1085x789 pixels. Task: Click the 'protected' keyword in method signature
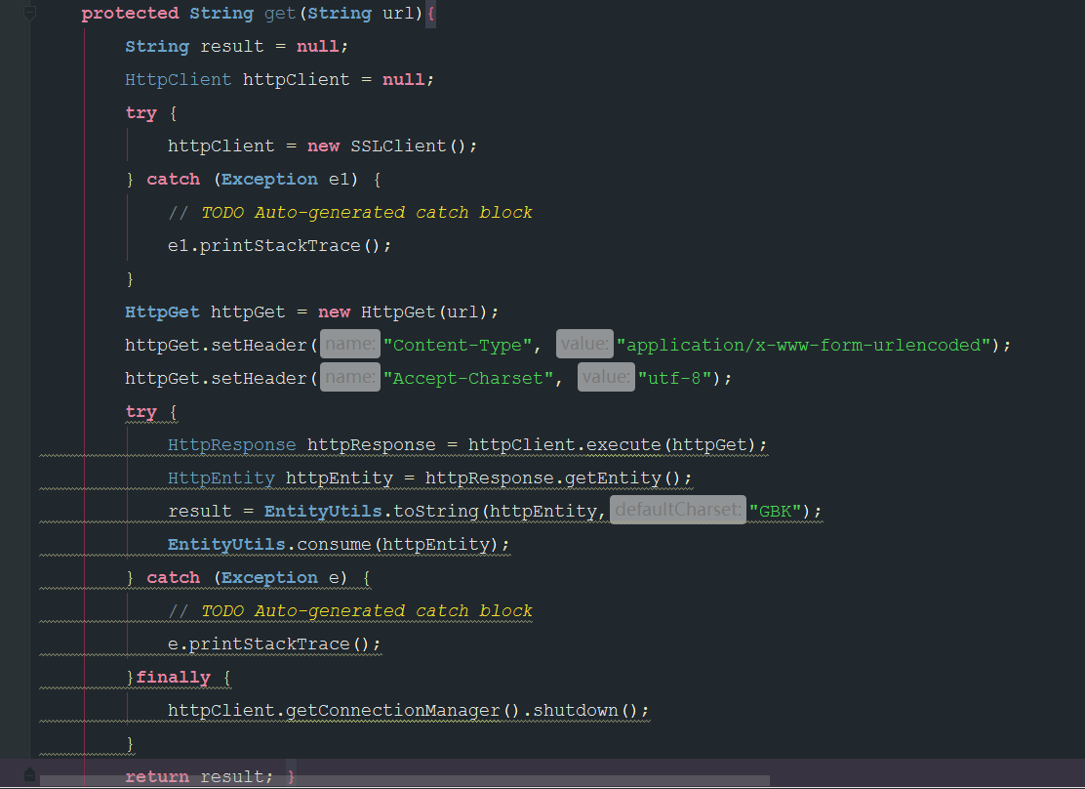pos(130,13)
